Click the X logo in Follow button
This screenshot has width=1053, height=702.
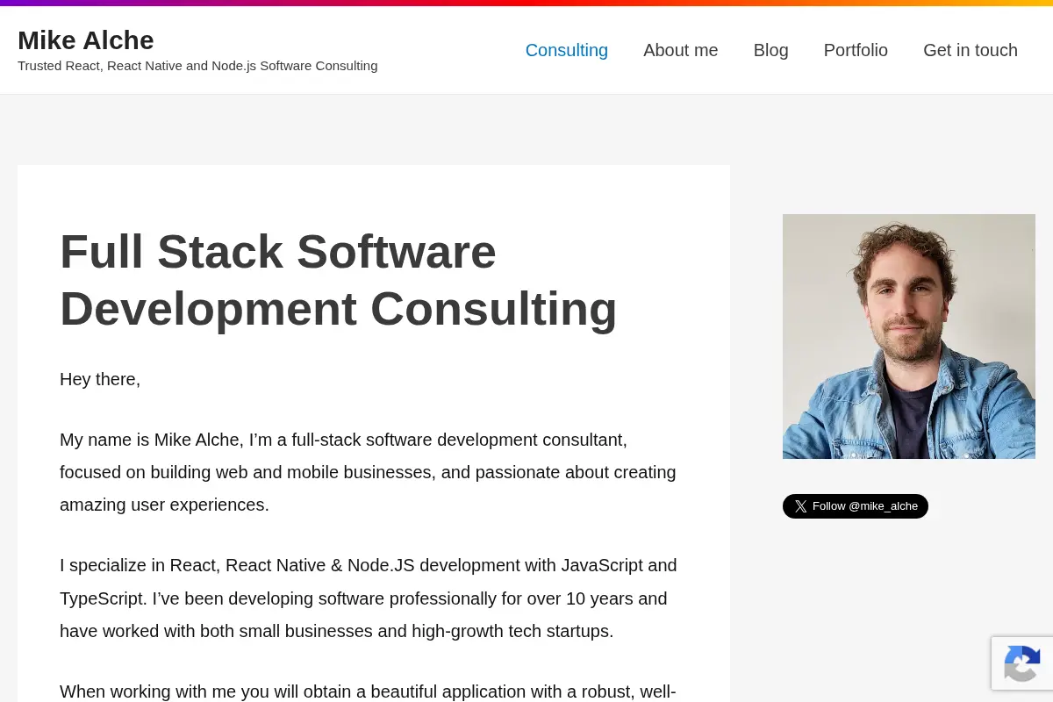pyautogui.click(x=800, y=506)
